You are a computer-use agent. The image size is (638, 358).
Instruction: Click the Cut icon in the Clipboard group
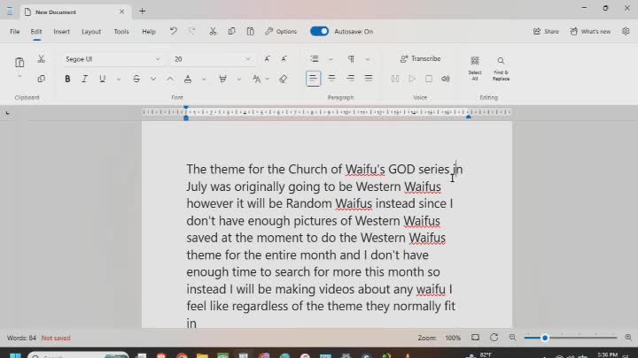[x=41, y=59]
